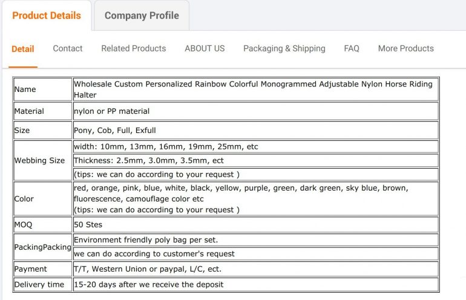Open the FAQ tab

[x=352, y=48]
